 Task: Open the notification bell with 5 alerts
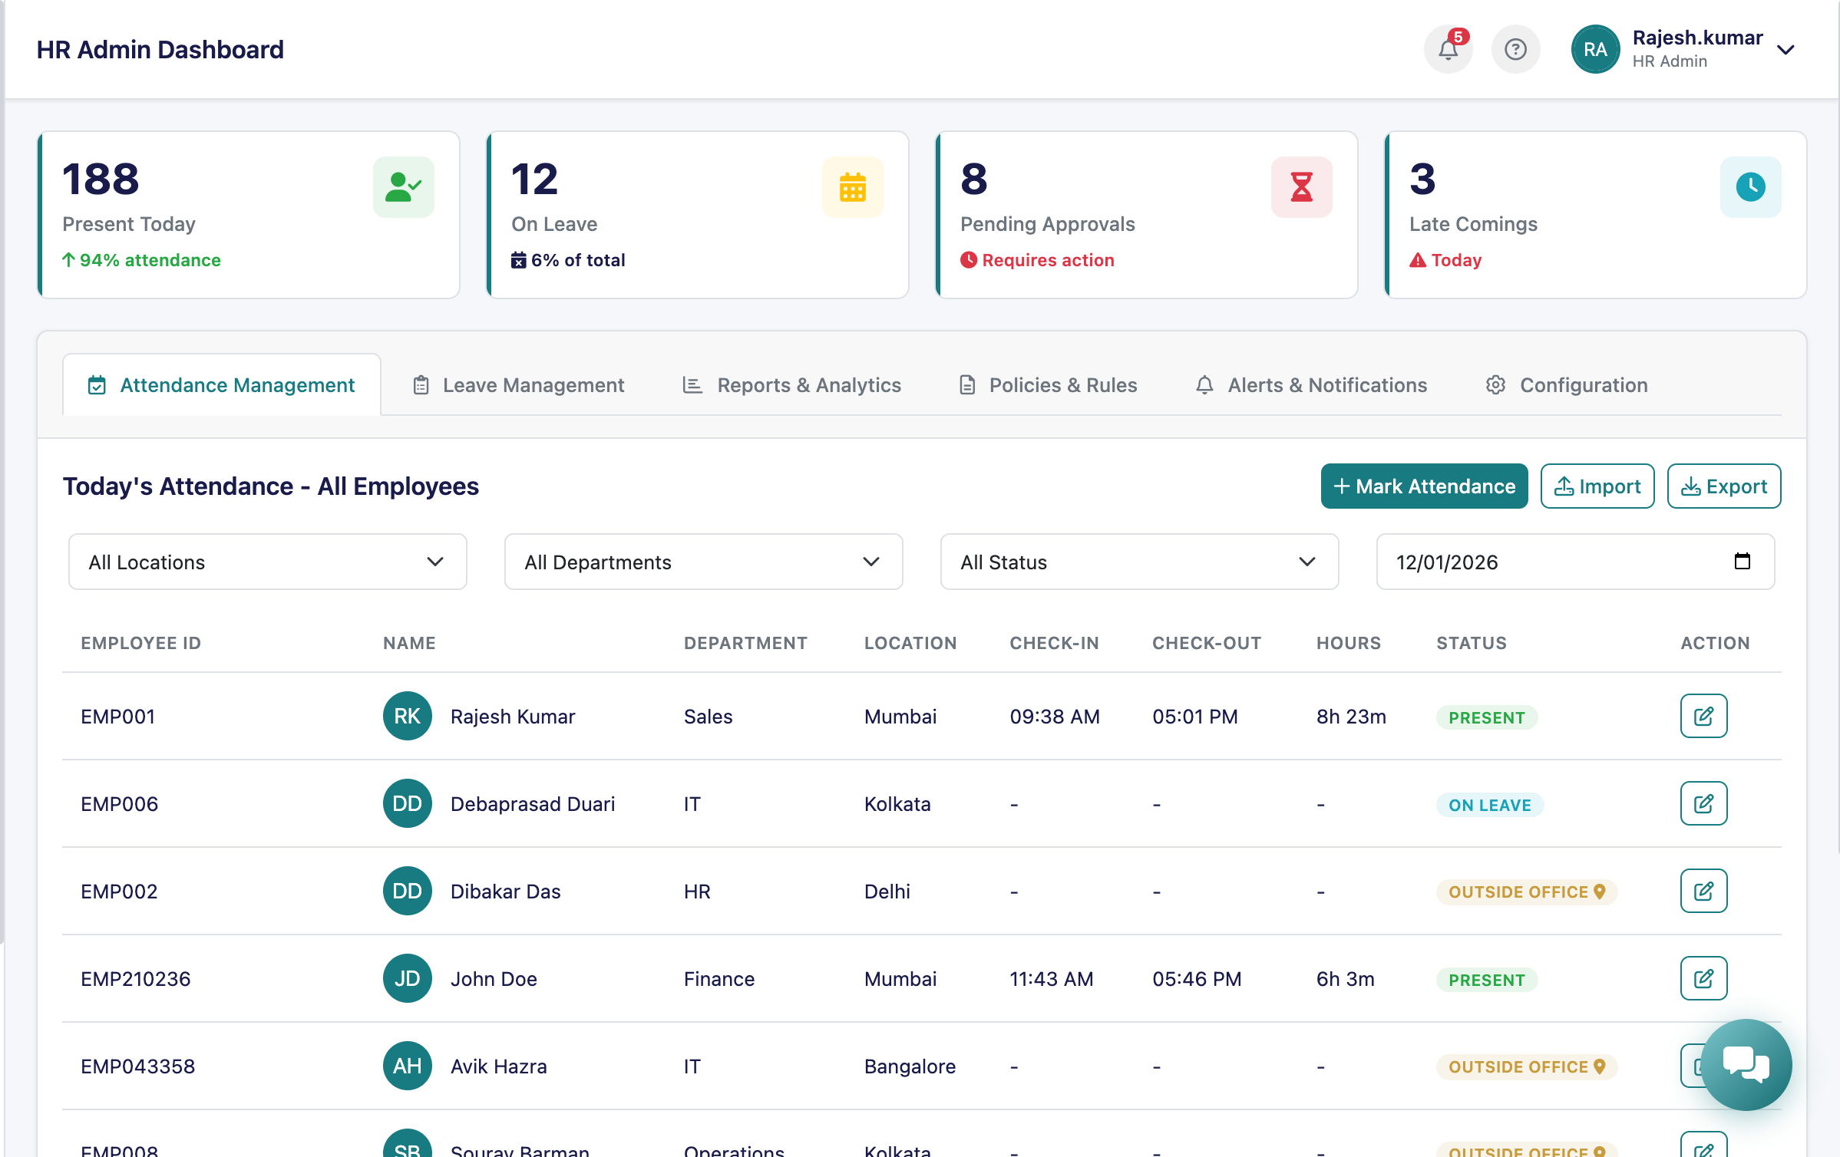click(x=1448, y=49)
